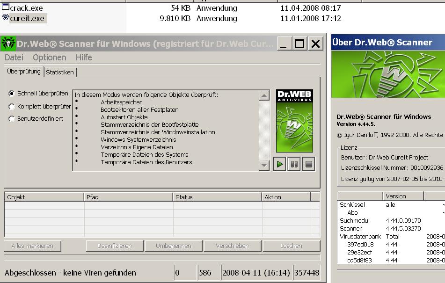Viewport: 445px width, 283px height.
Task: Click the Suchmodul row in version table
Action: [391, 221]
